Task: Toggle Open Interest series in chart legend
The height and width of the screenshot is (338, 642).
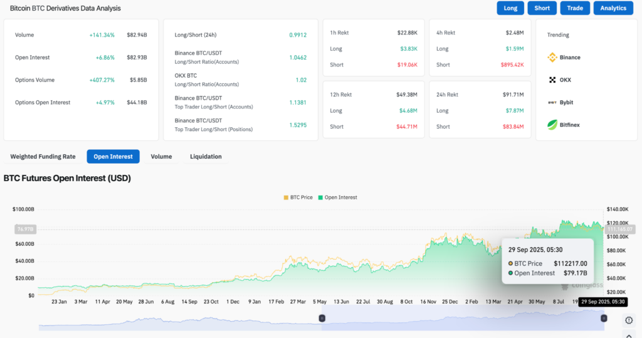Action: (x=338, y=198)
